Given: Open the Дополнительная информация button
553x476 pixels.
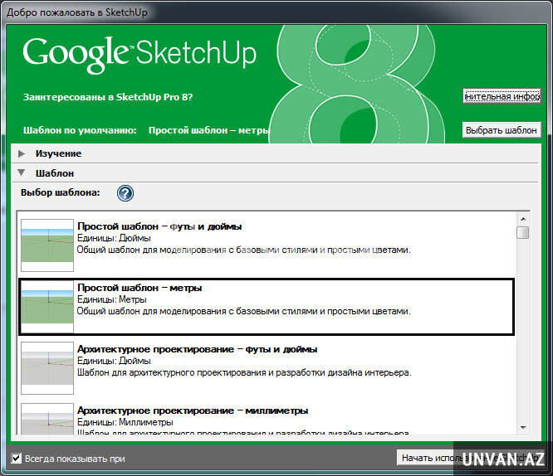Looking at the screenshot, I should [x=502, y=96].
